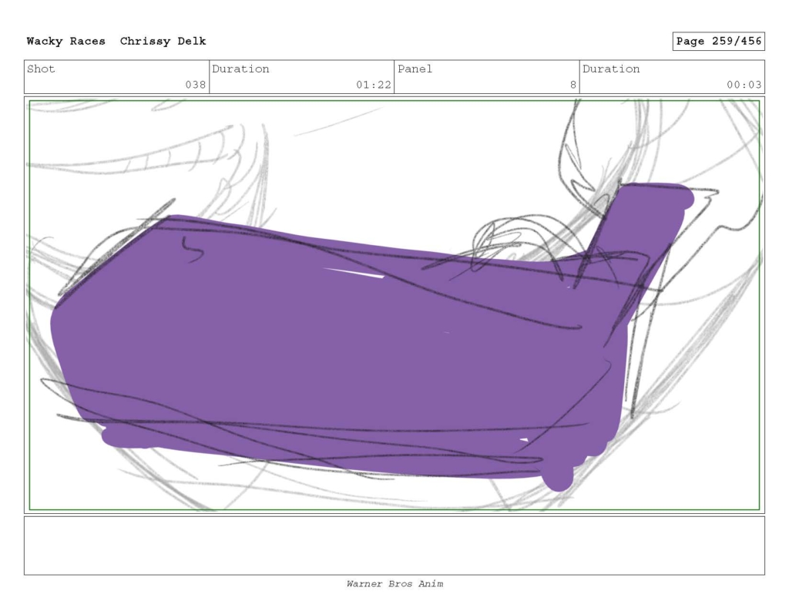Click the 'Shot' label
Image resolution: width=789 pixels, height=611 pixels.
coord(41,69)
